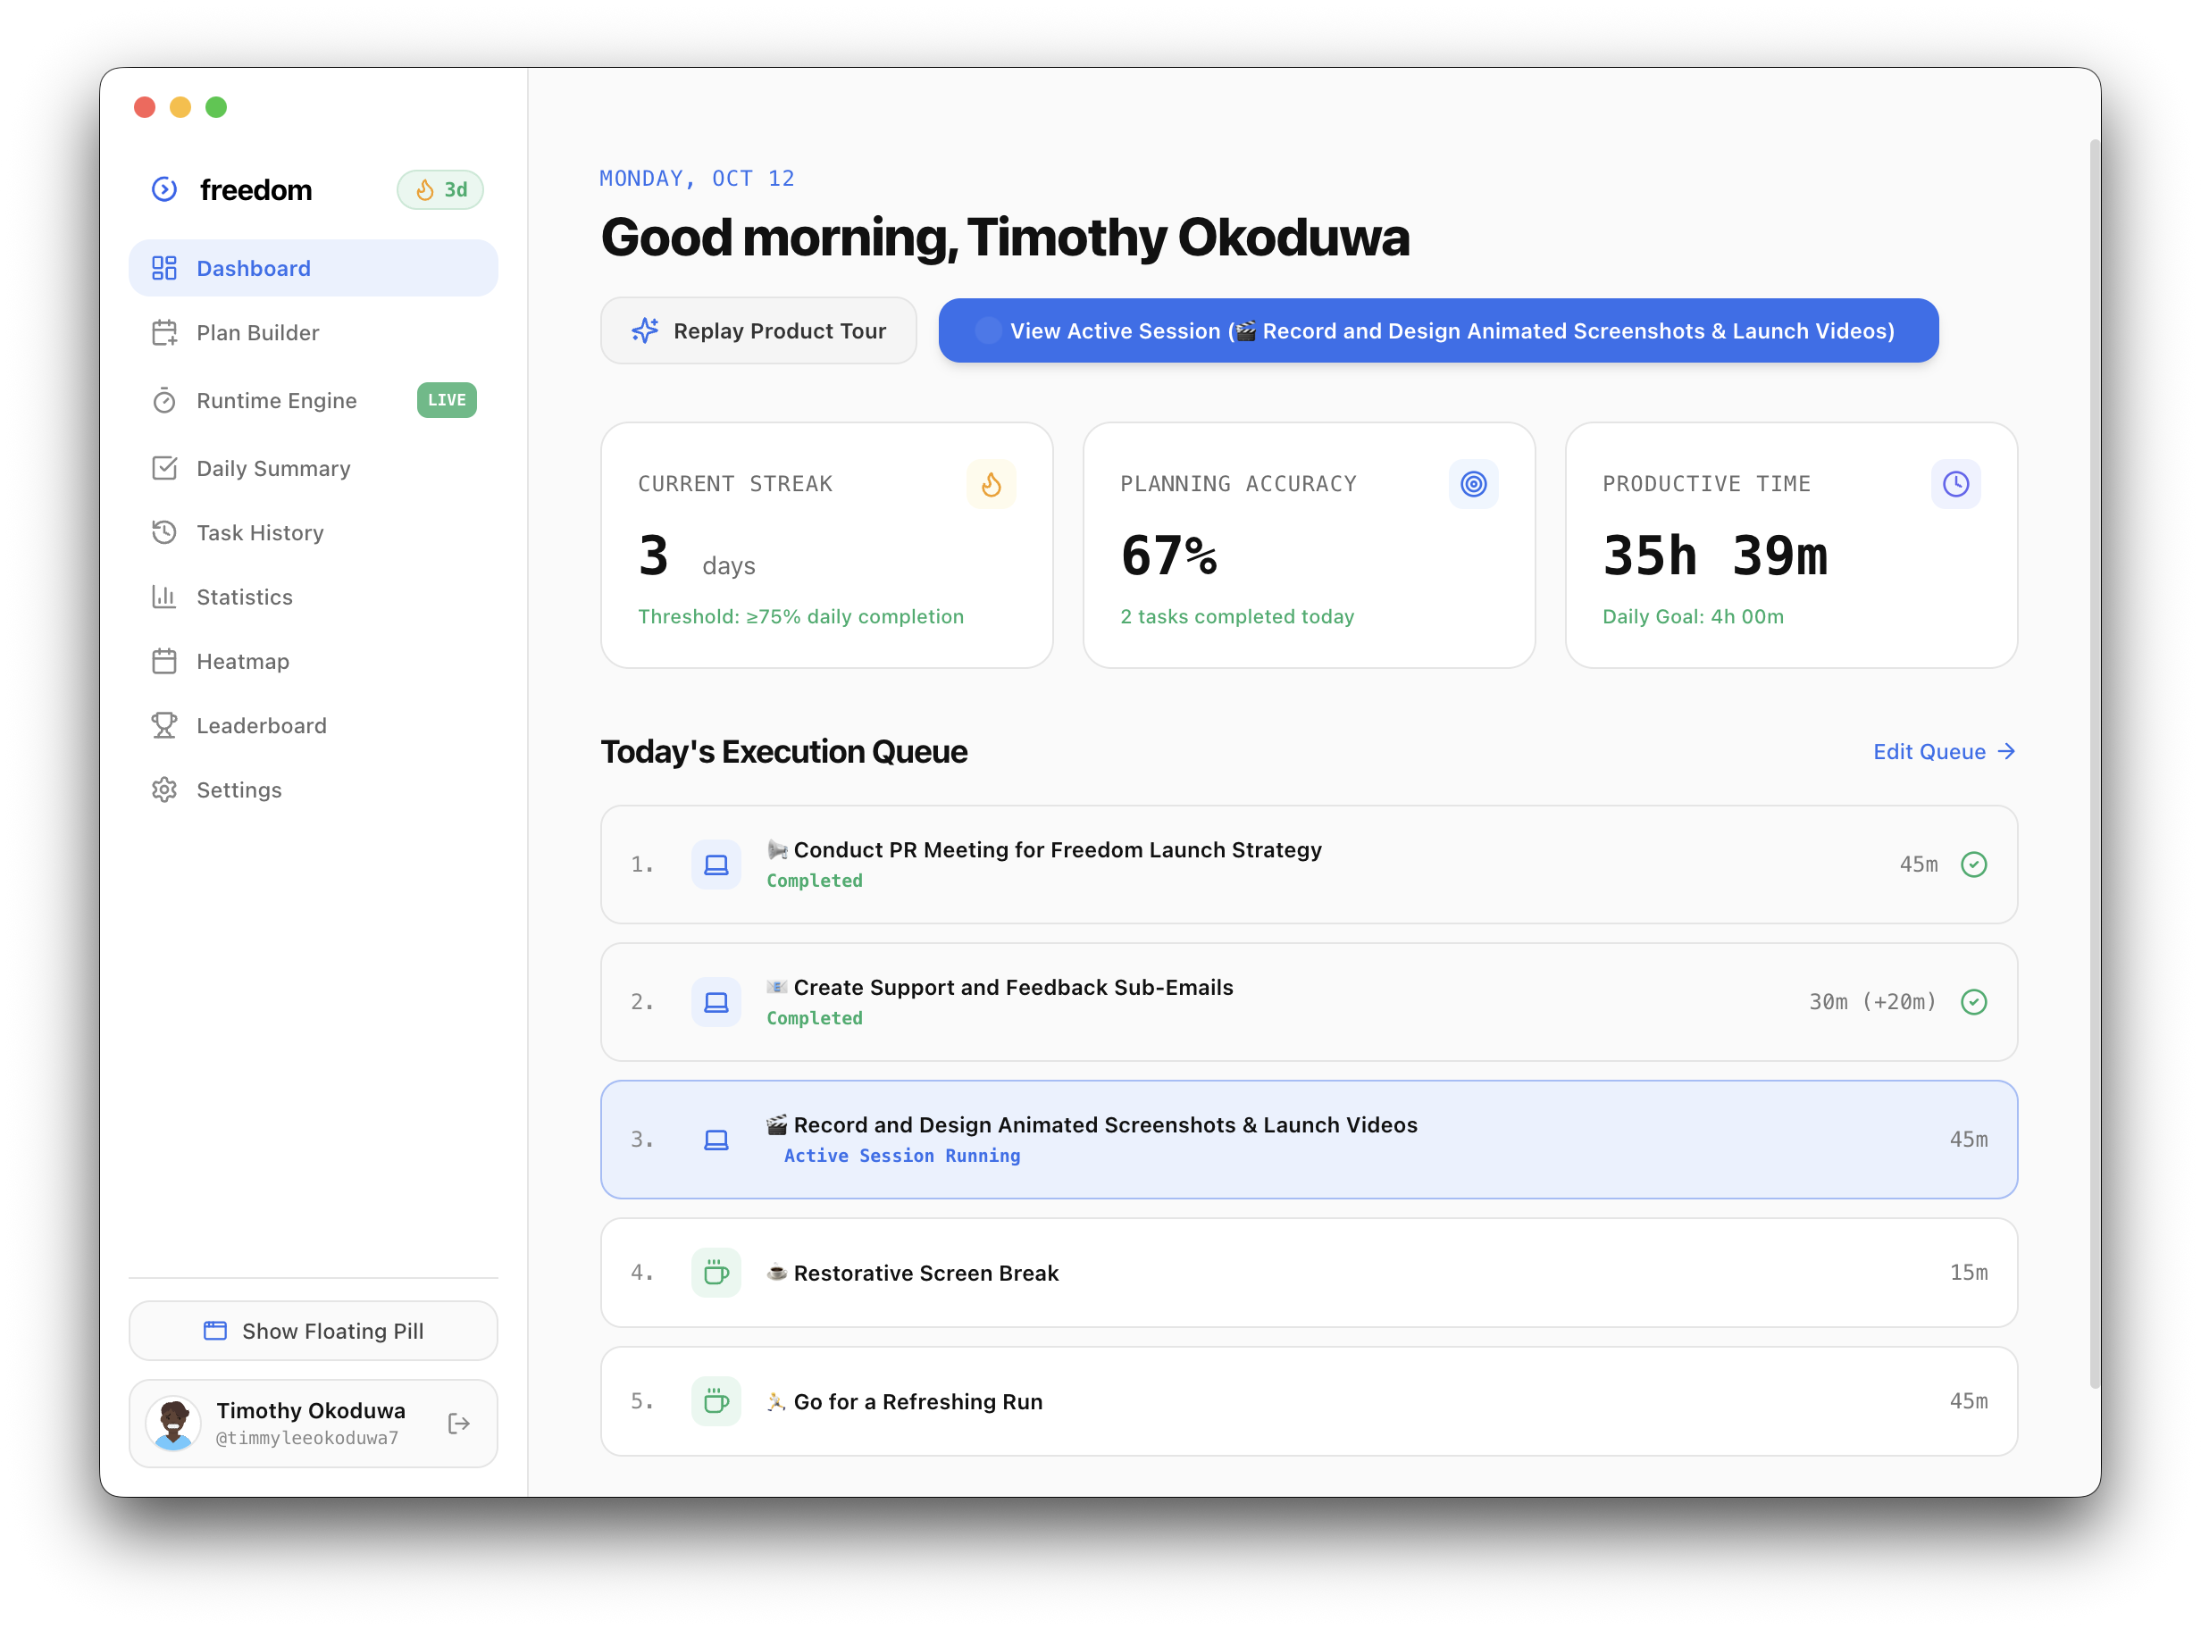Open Task History in the sidebar
The image size is (2201, 1629).
(314, 532)
